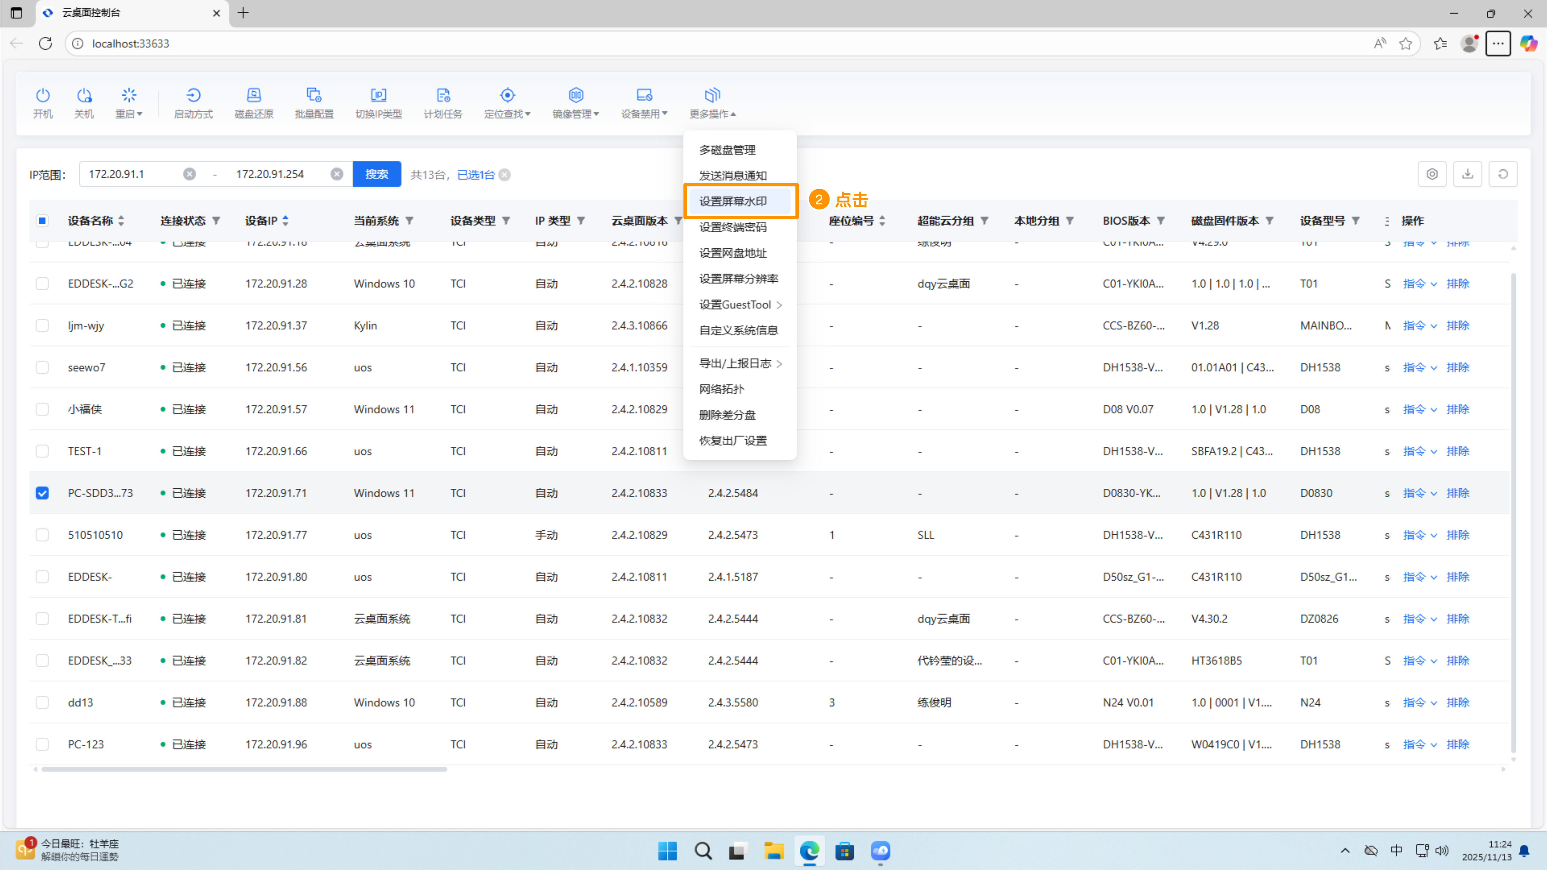Open the 指令 dropdown for dd13 row

[1419, 703]
